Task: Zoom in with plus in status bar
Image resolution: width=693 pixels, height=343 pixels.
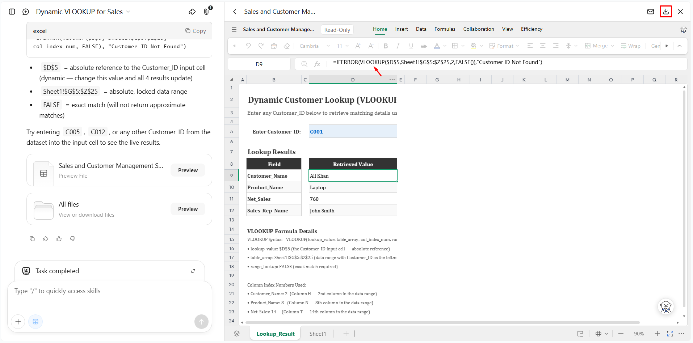Action: tap(657, 334)
